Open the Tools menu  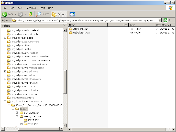coord(42,8)
